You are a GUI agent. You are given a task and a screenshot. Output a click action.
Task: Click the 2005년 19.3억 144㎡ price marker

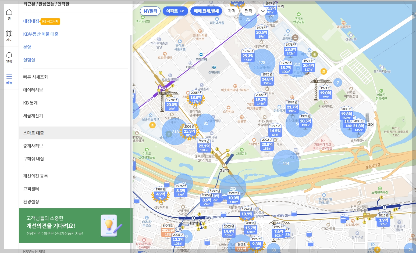click(x=261, y=99)
